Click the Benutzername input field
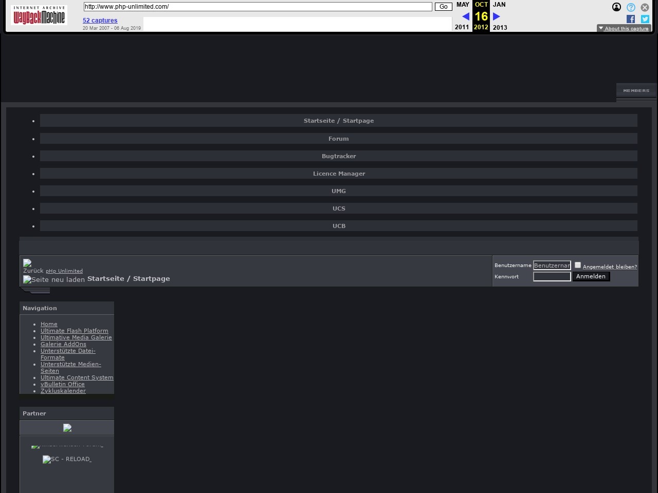 click(x=552, y=266)
